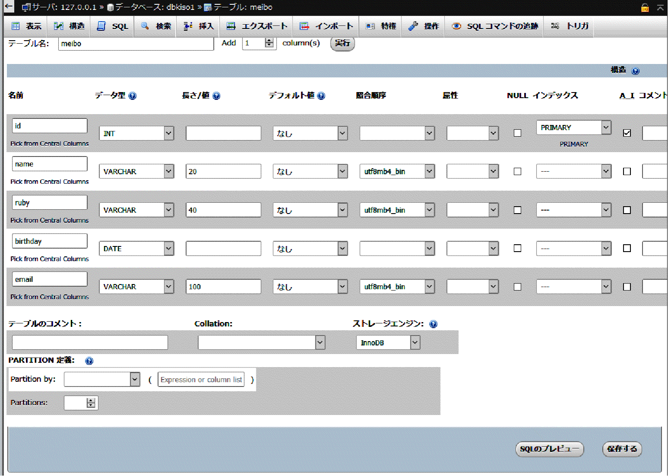668x476 pixels.
Task: Enable NULL checkbox for name column
Action: tap(517, 172)
